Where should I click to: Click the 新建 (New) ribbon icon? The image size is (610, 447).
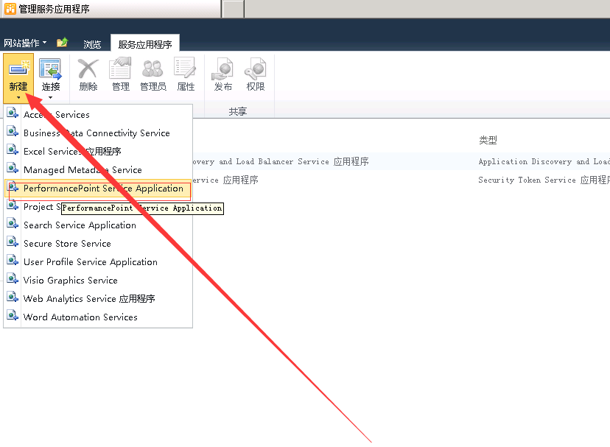[18, 68]
